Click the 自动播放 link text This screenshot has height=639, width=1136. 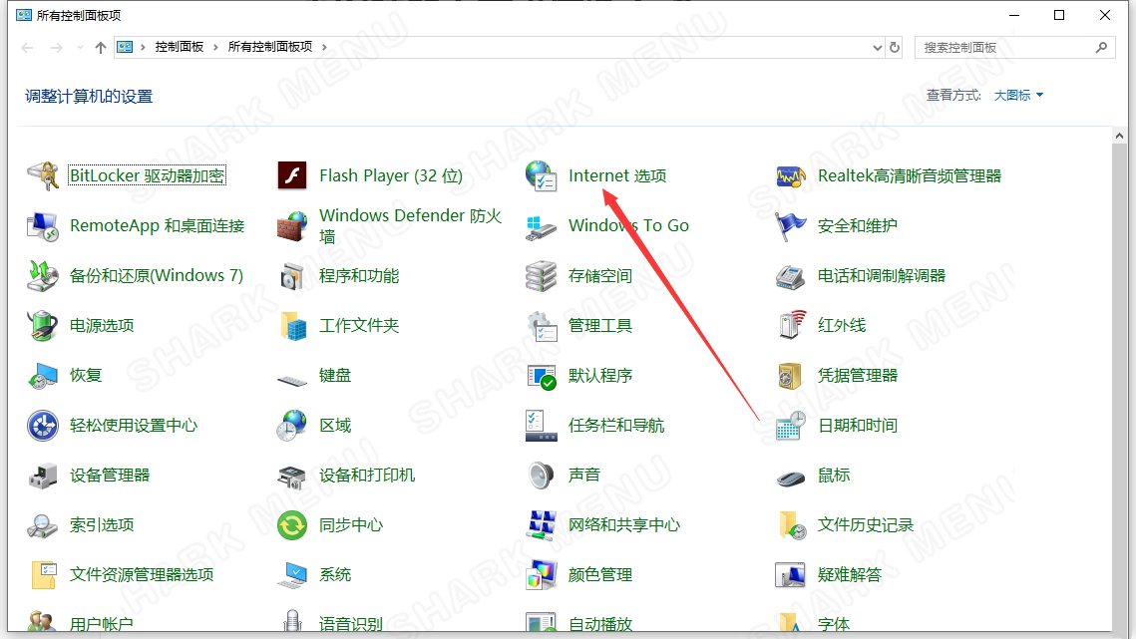coord(599,624)
